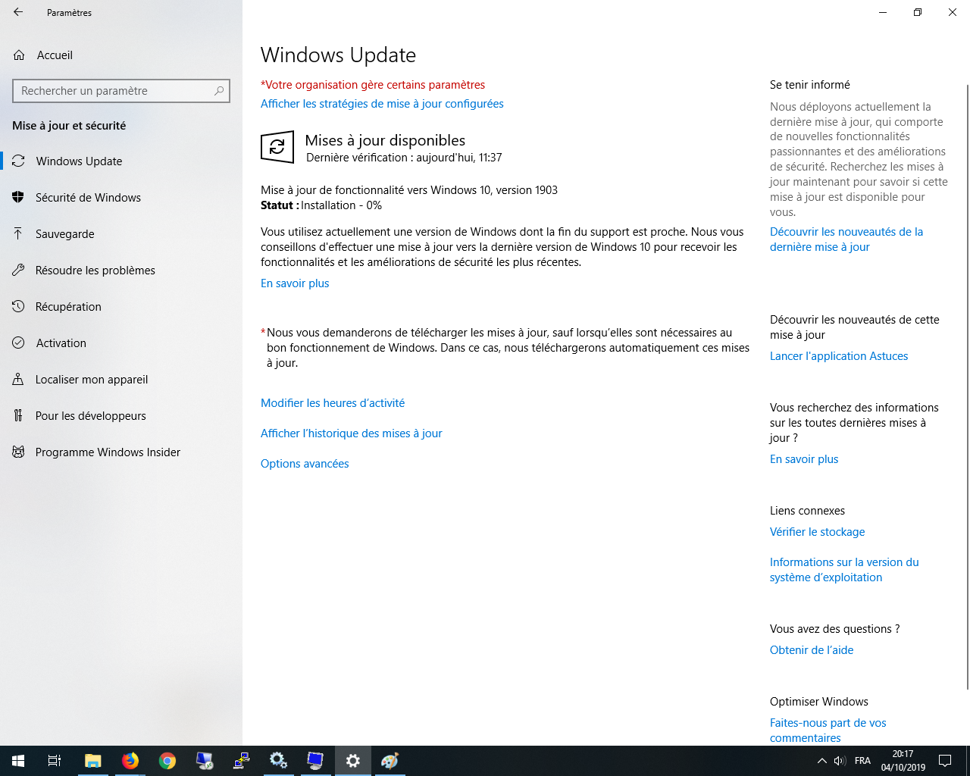Click the large update refresh icon
This screenshot has width=970, height=776.
[277, 147]
